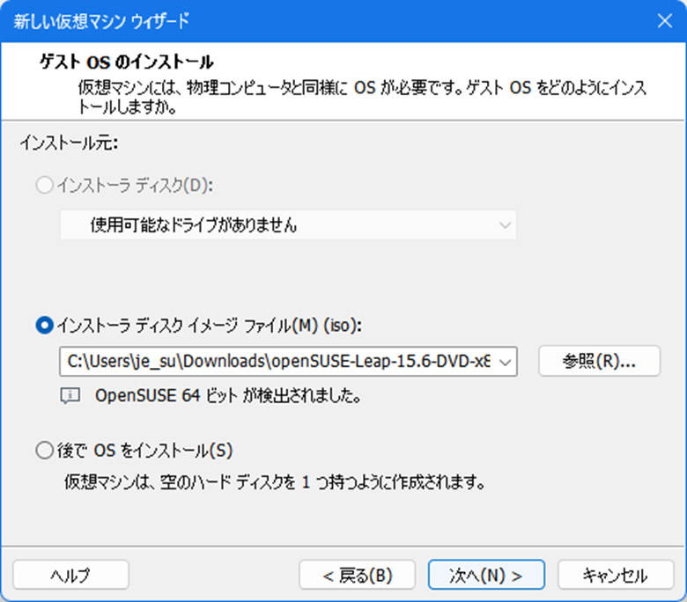Click the info icon beside OpenSUSE detected message
687x602 pixels.
pyautogui.click(x=70, y=396)
